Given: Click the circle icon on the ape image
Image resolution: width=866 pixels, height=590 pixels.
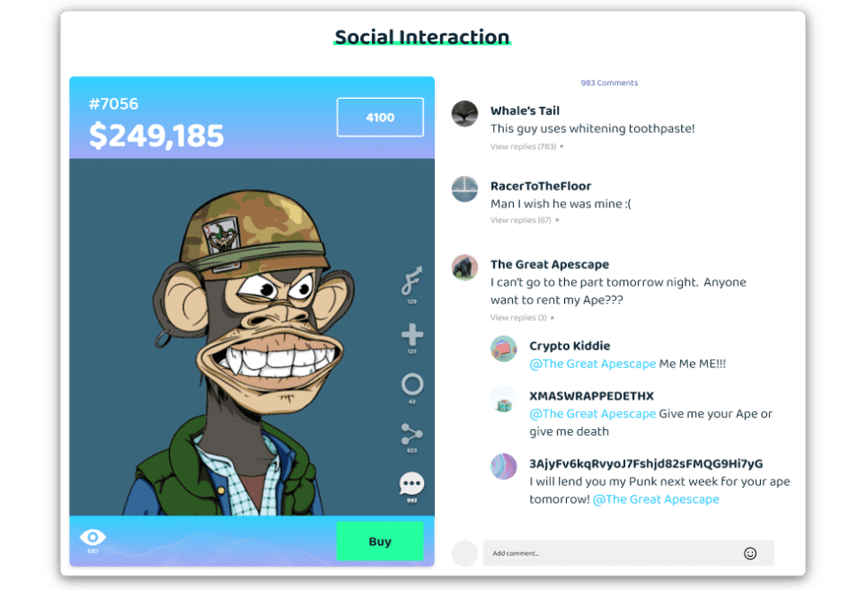Looking at the screenshot, I should click(x=412, y=384).
